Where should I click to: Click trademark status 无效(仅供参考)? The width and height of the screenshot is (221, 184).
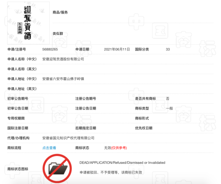pyautogui.click(x=116, y=148)
